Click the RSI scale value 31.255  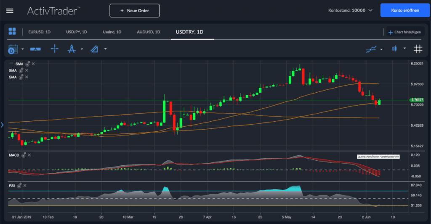coord(416,206)
